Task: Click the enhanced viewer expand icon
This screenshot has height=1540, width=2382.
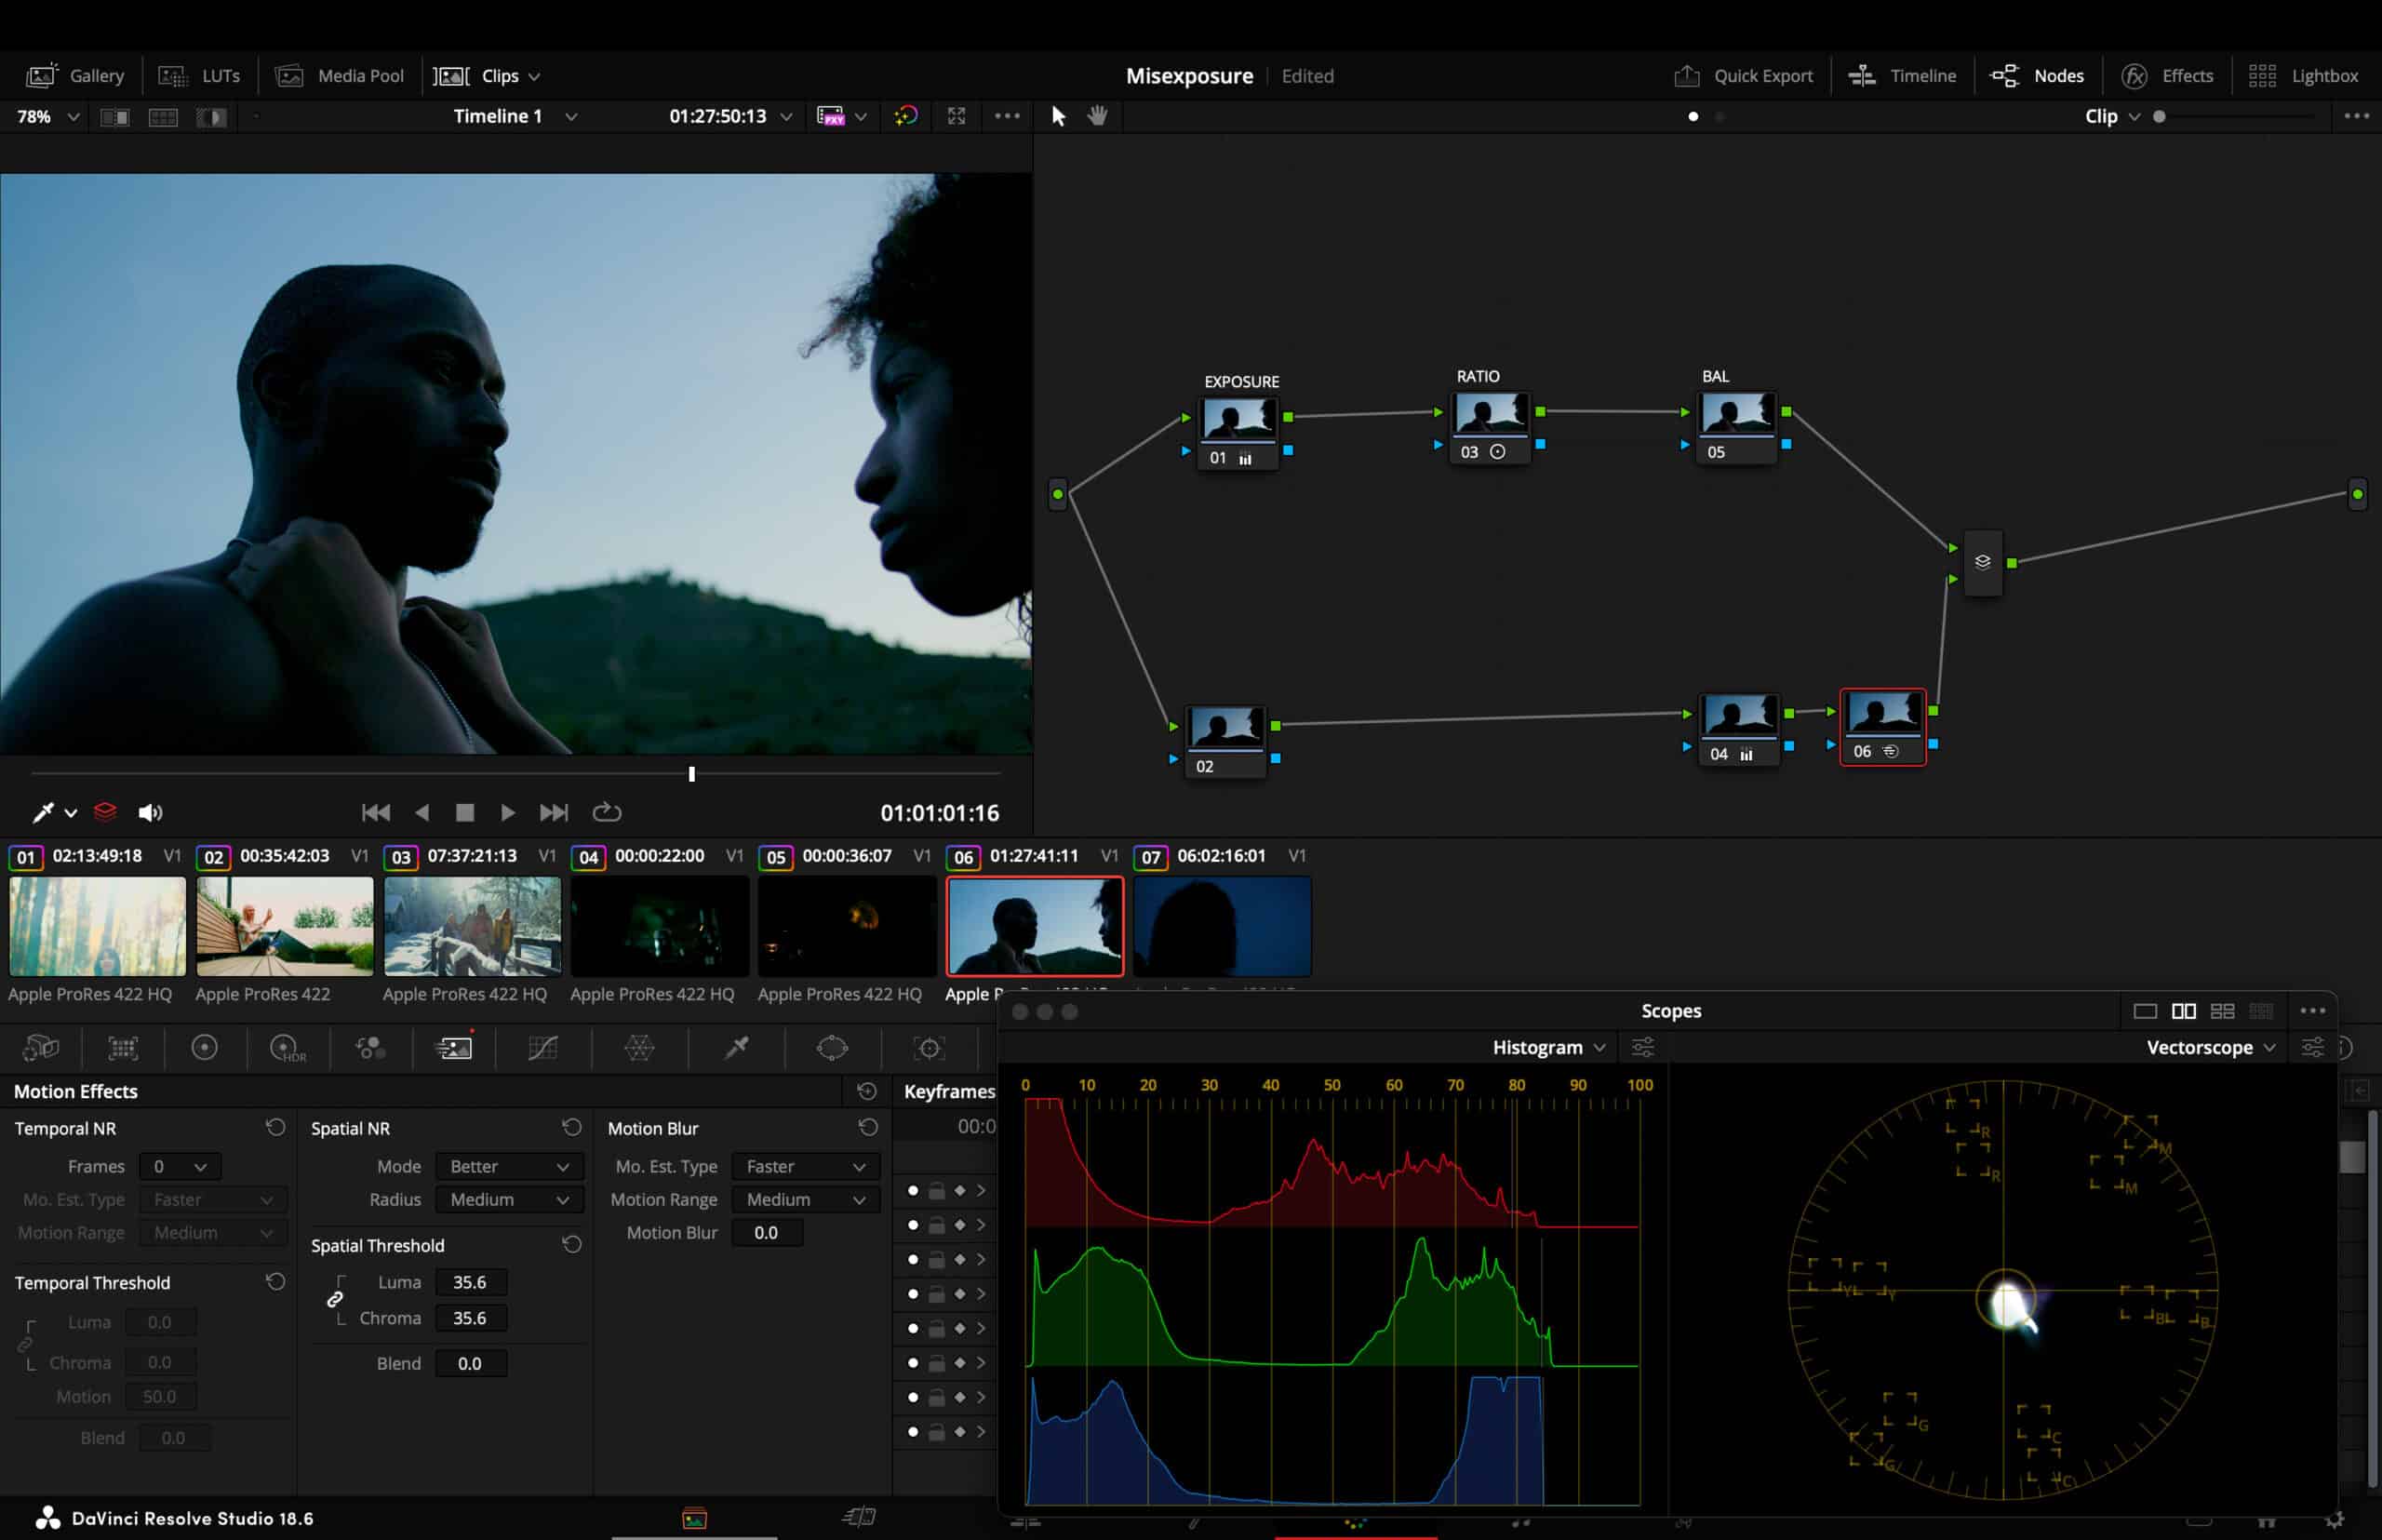Action: pyautogui.click(x=956, y=116)
